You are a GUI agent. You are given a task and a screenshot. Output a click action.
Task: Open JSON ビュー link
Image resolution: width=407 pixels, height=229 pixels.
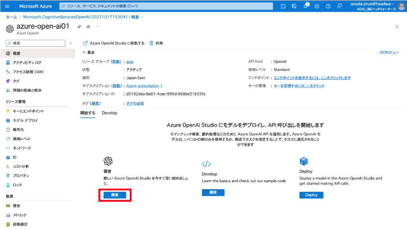click(389, 53)
